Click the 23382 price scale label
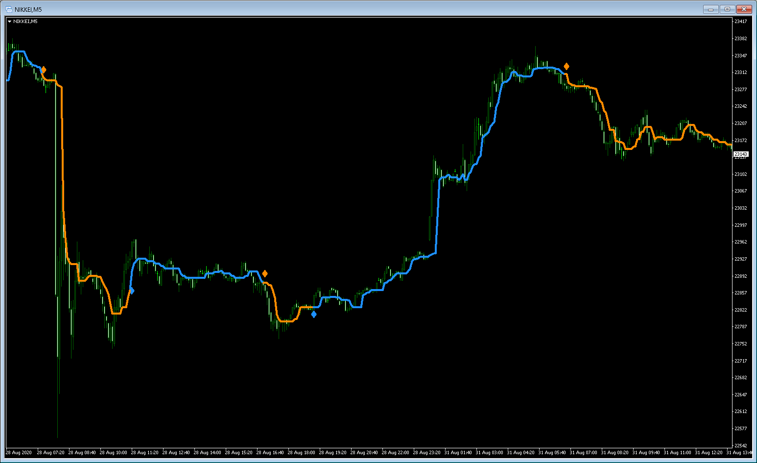The width and height of the screenshot is (757, 463). (741, 39)
